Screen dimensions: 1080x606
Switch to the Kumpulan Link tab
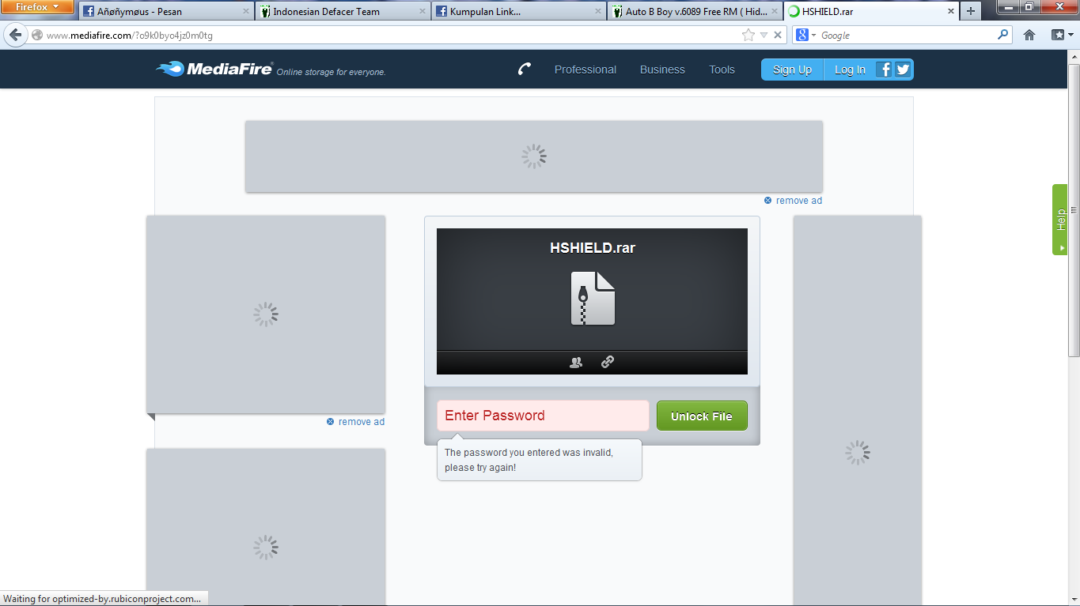tap(485, 12)
